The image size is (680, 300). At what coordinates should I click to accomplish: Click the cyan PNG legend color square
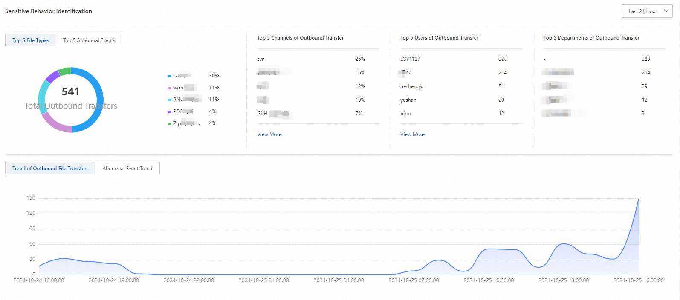point(169,100)
